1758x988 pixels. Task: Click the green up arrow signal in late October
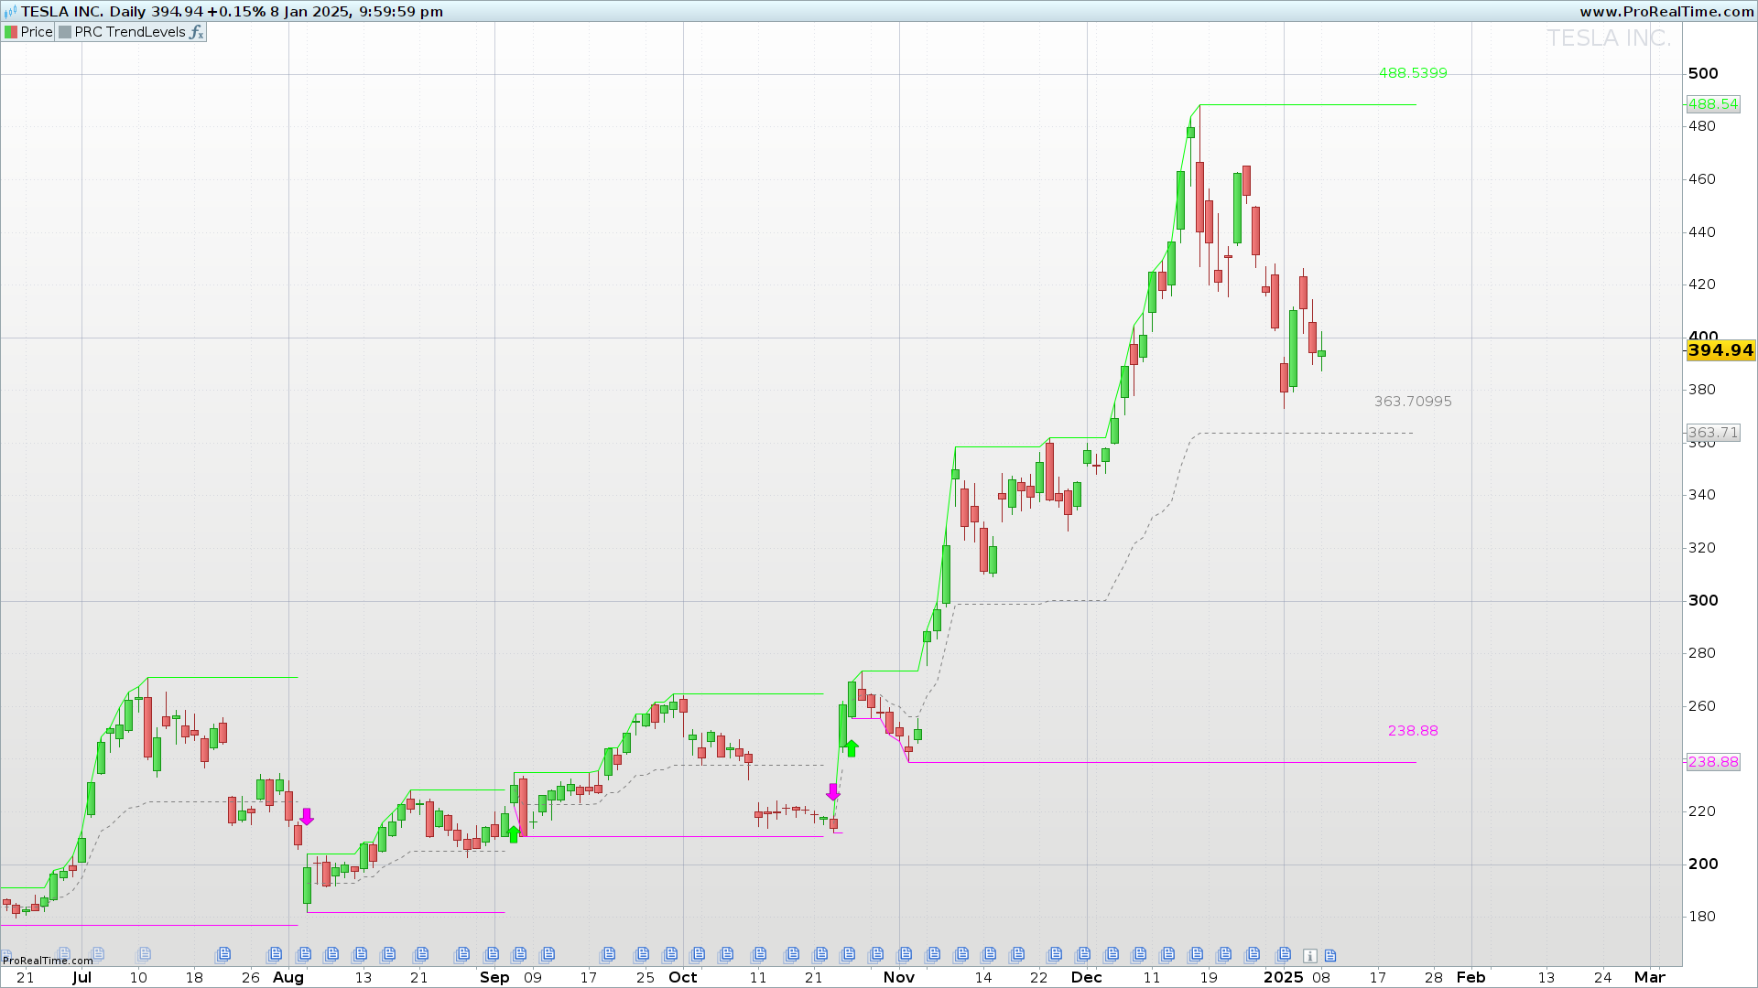(x=852, y=748)
